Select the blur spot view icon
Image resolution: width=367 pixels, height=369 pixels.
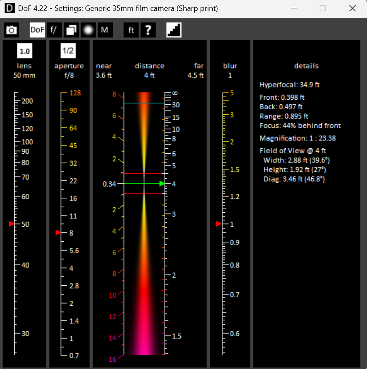(x=88, y=30)
